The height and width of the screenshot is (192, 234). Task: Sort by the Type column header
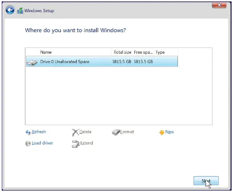tap(166, 52)
